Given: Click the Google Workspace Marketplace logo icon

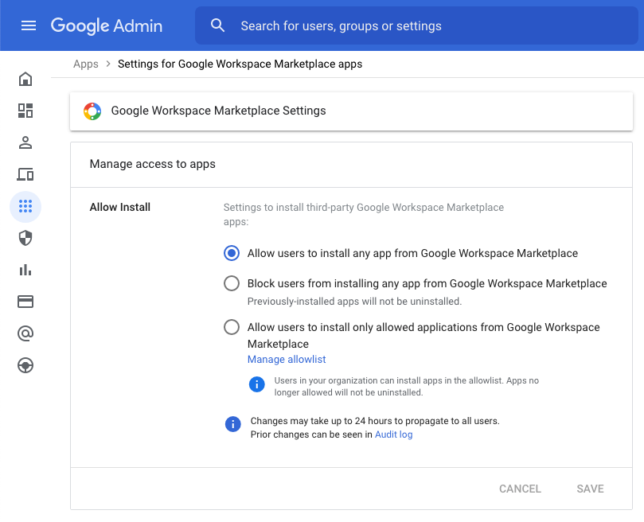Looking at the screenshot, I should [x=92, y=111].
